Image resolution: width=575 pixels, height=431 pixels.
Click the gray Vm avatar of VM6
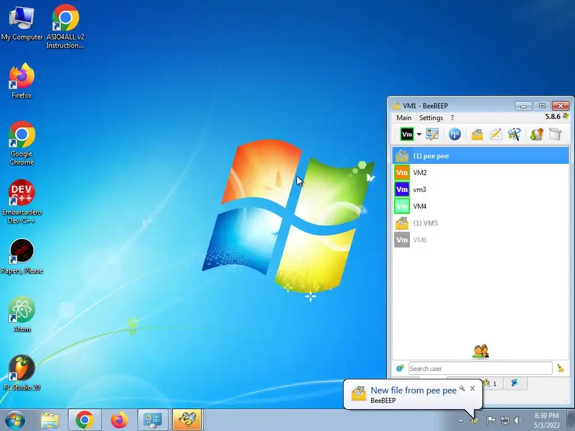(x=402, y=240)
